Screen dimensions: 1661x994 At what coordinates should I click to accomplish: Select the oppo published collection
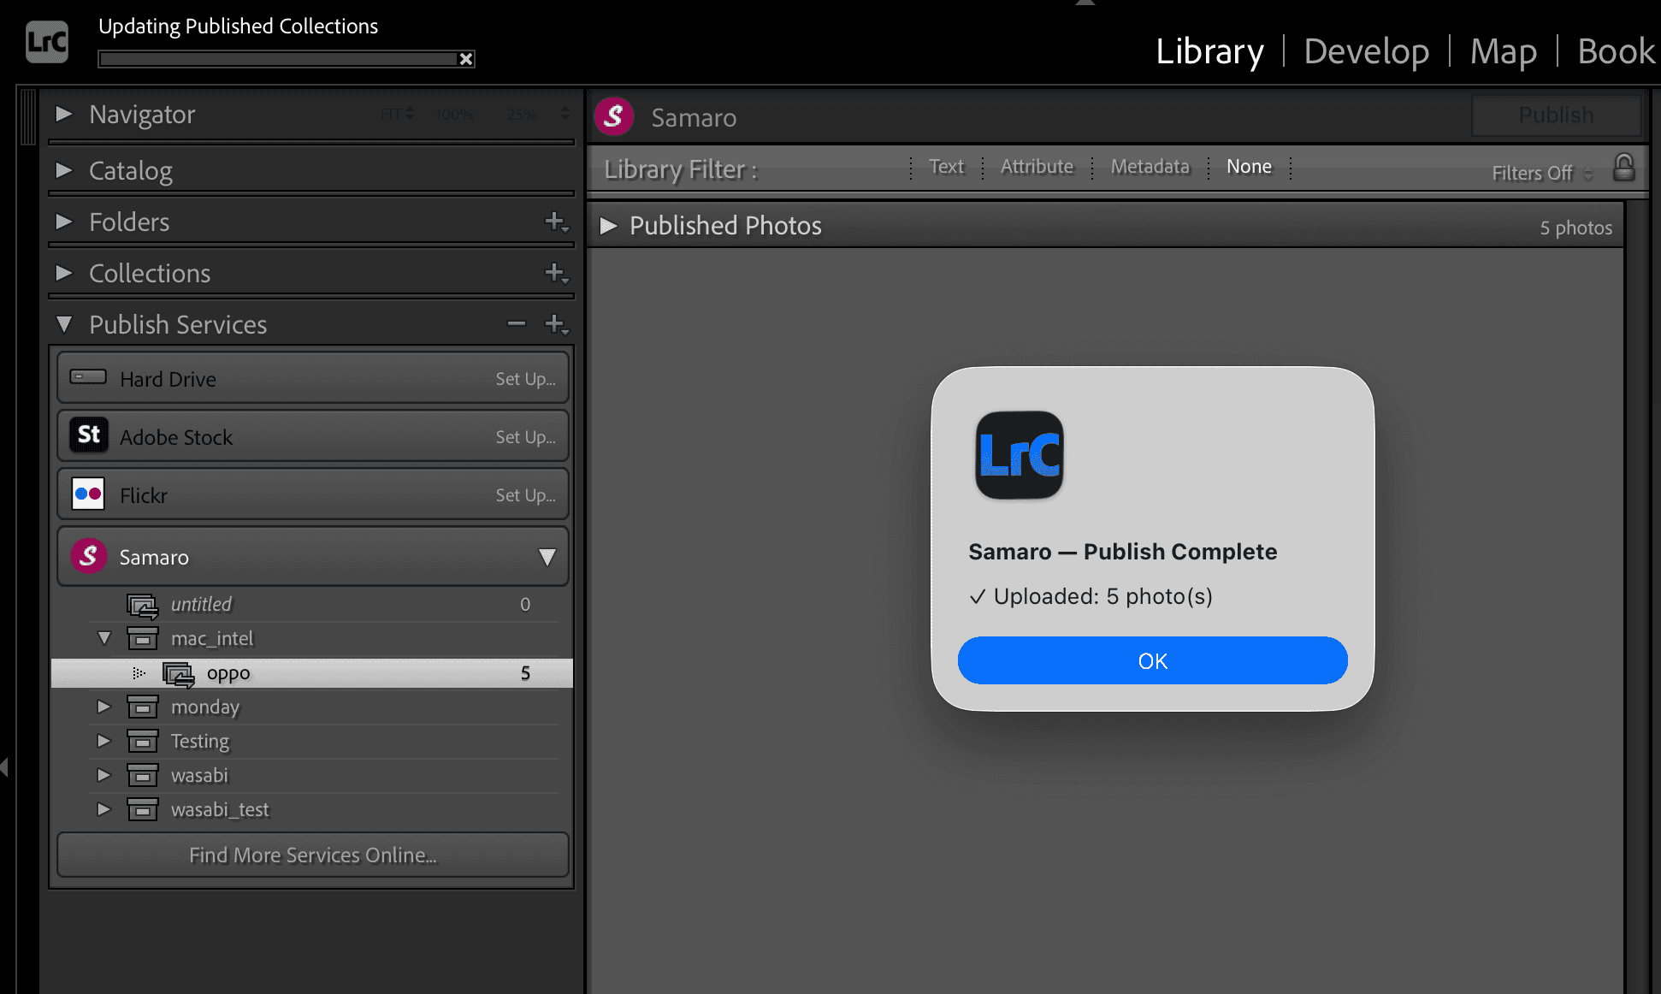(x=311, y=673)
